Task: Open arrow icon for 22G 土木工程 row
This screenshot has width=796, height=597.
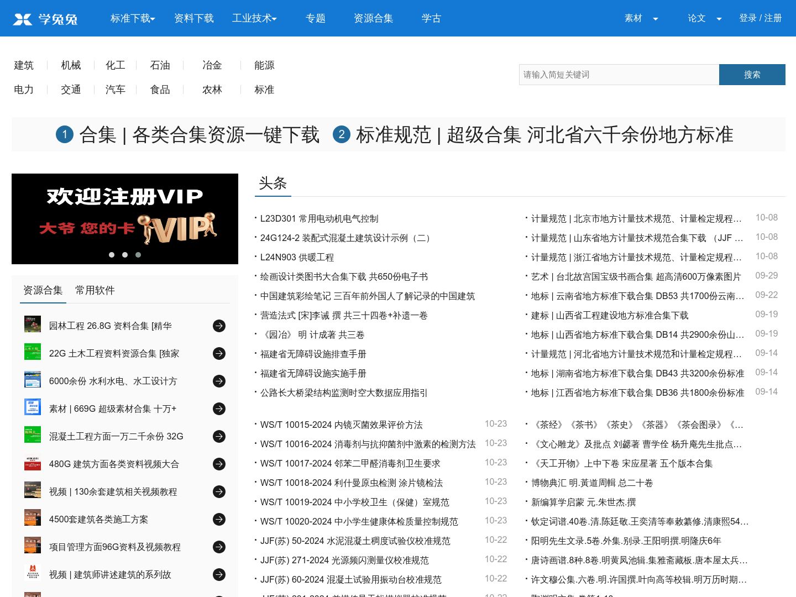Action: (x=219, y=354)
